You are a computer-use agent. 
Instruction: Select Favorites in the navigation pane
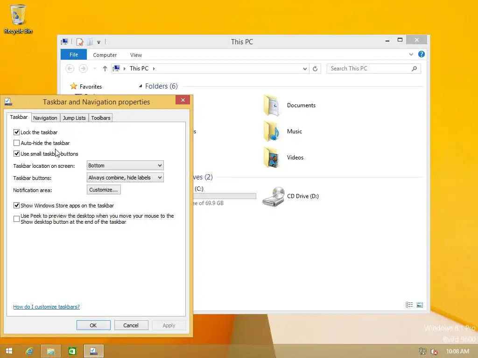pos(91,86)
